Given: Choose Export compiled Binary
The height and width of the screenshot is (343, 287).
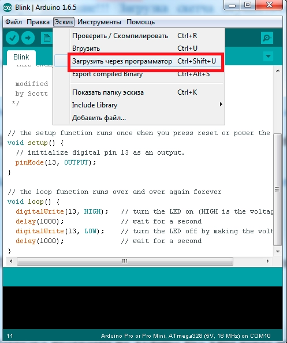Looking at the screenshot, I should click(x=139, y=74).
